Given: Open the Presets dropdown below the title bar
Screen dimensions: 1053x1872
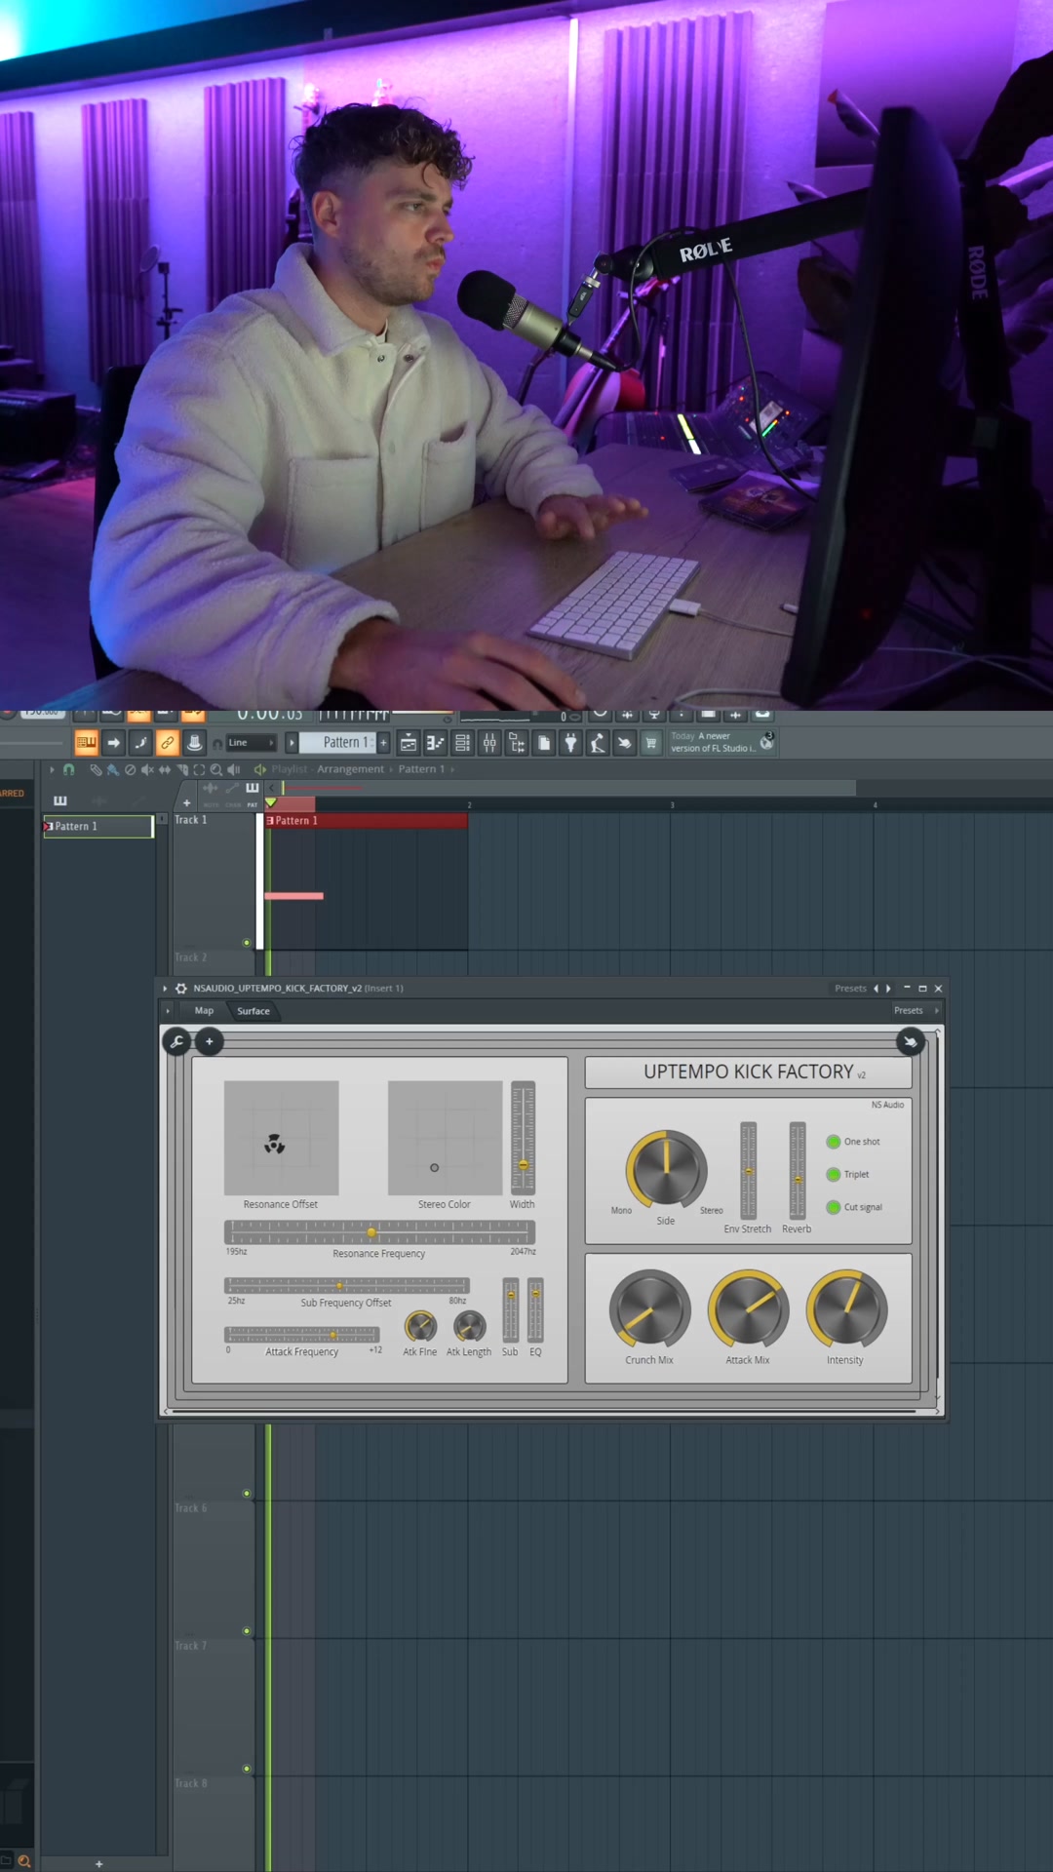Looking at the screenshot, I should pyautogui.click(x=916, y=1011).
